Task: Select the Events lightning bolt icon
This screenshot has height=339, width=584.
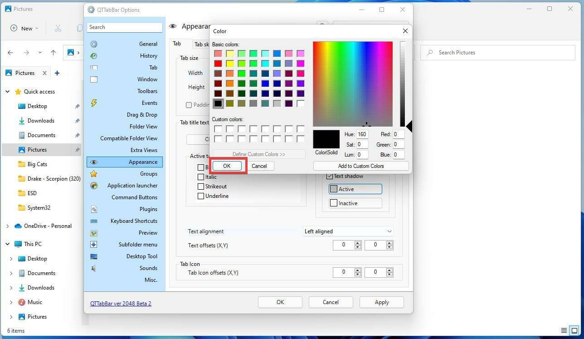Action: (x=94, y=103)
